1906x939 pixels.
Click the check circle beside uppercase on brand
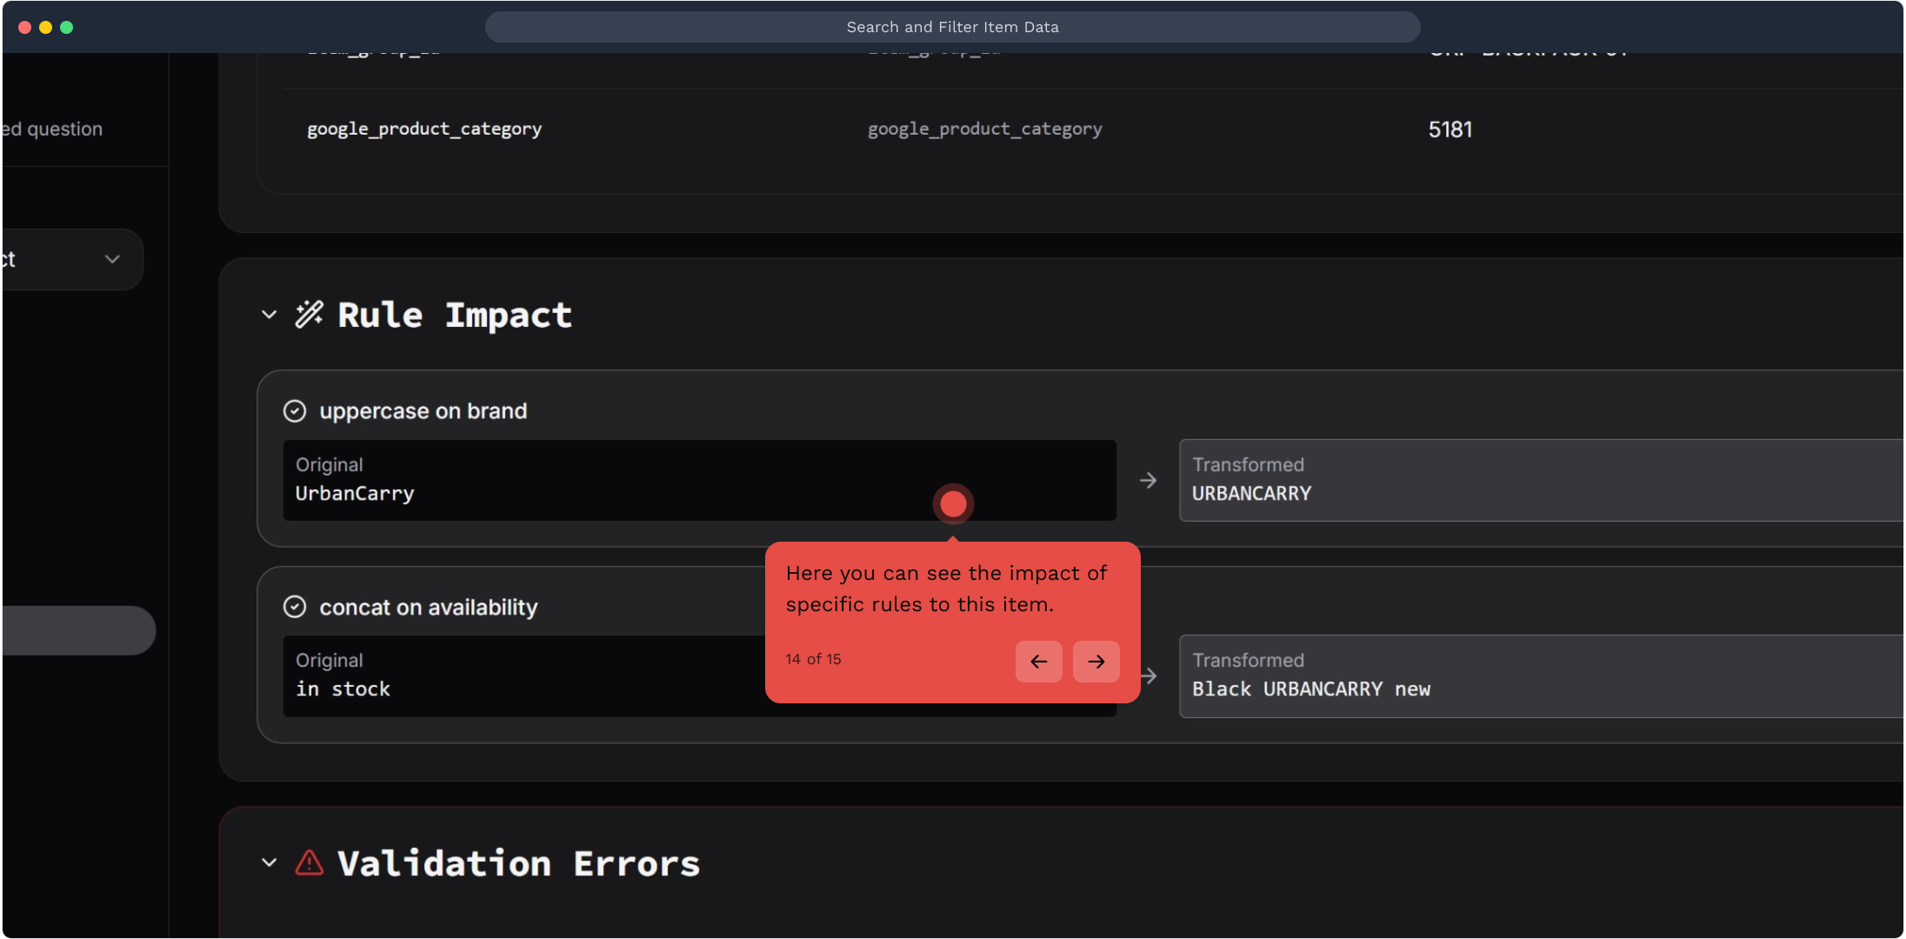pyautogui.click(x=295, y=411)
